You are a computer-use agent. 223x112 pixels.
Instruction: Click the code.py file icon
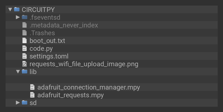(x=25, y=48)
